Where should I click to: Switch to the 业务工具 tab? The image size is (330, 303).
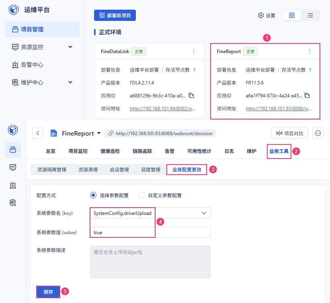point(279,151)
